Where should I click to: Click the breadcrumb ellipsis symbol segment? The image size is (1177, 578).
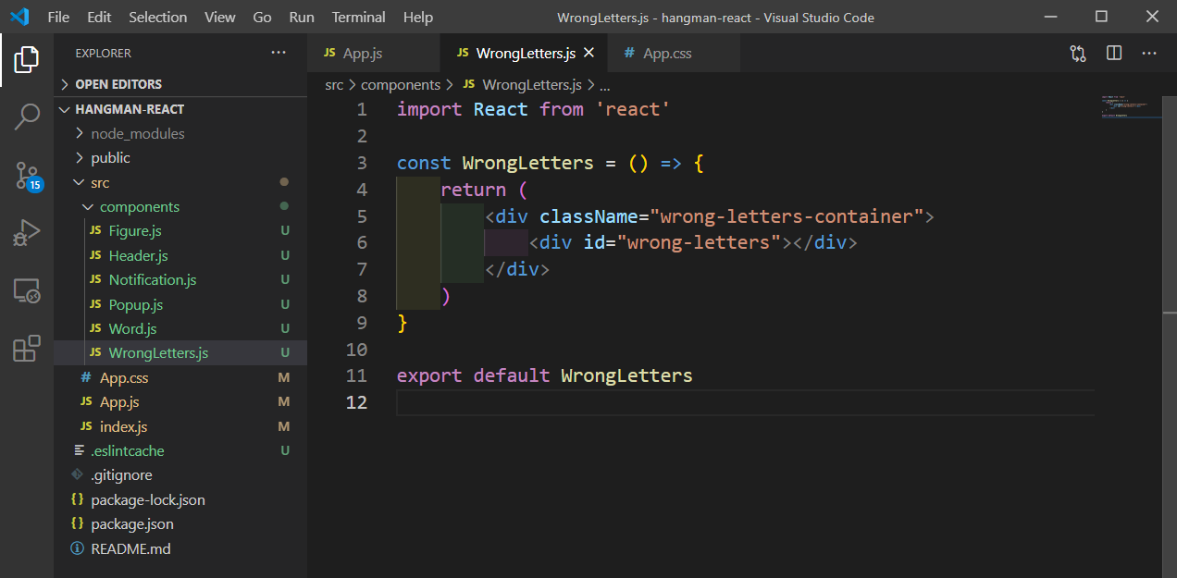(x=605, y=84)
